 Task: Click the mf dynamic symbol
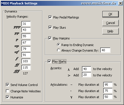coord(17,52)
